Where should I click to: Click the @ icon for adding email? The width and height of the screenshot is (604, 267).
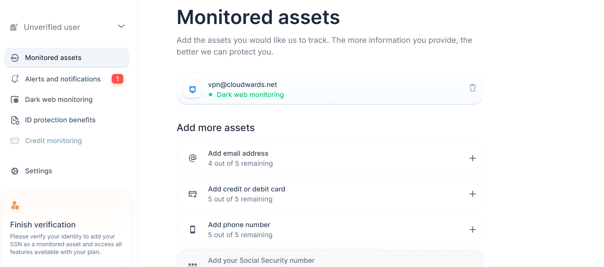point(192,158)
